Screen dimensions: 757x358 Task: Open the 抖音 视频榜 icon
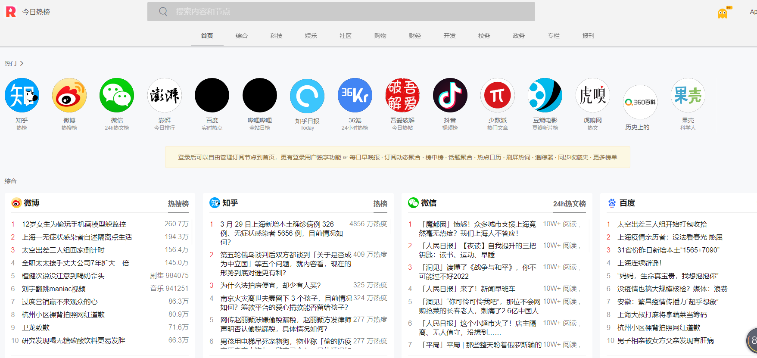[450, 95]
